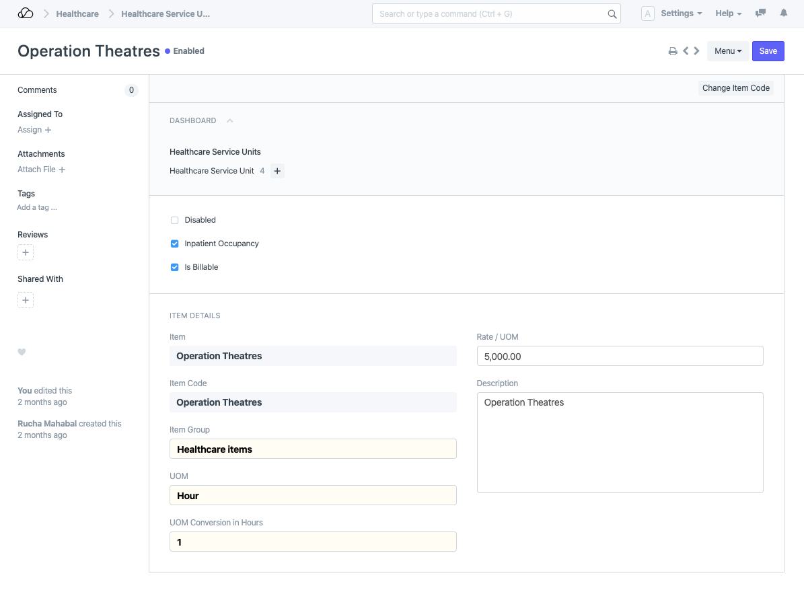Click the Rate / UOM input field

[x=620, y=356]
